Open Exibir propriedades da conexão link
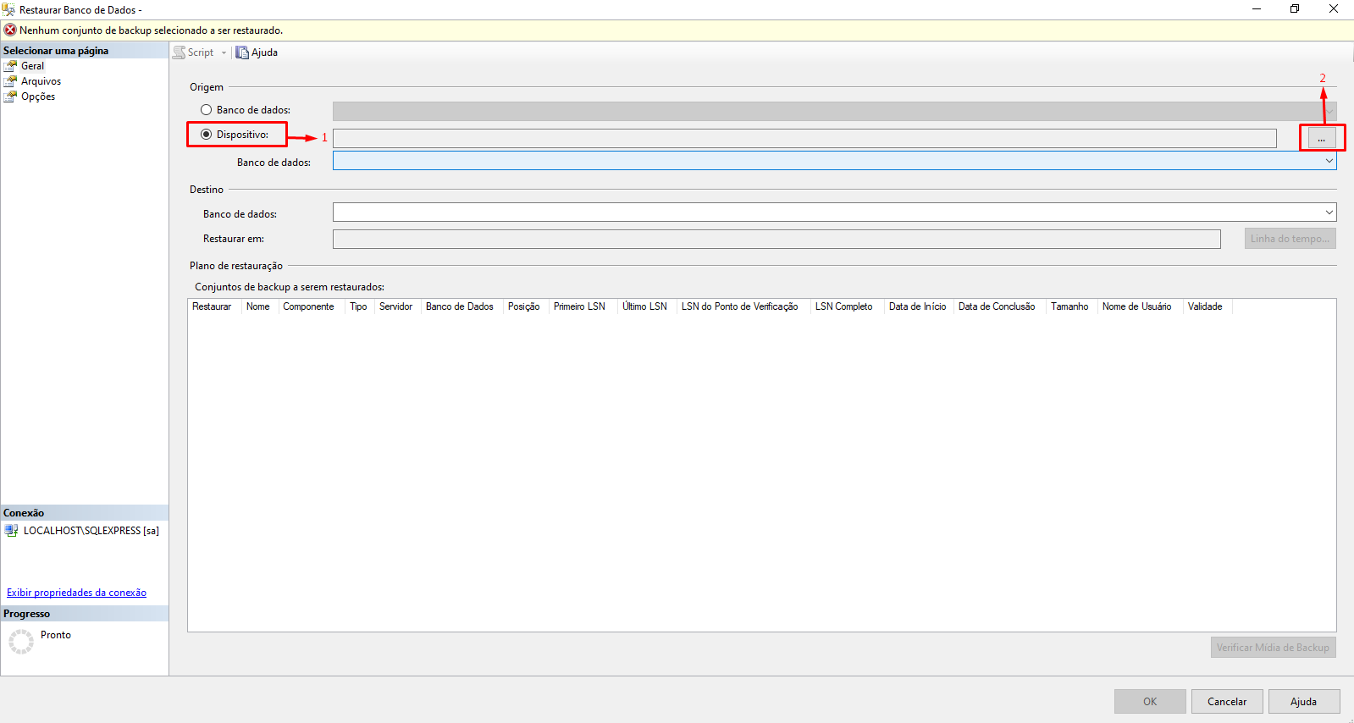 [x=76, y=593]
